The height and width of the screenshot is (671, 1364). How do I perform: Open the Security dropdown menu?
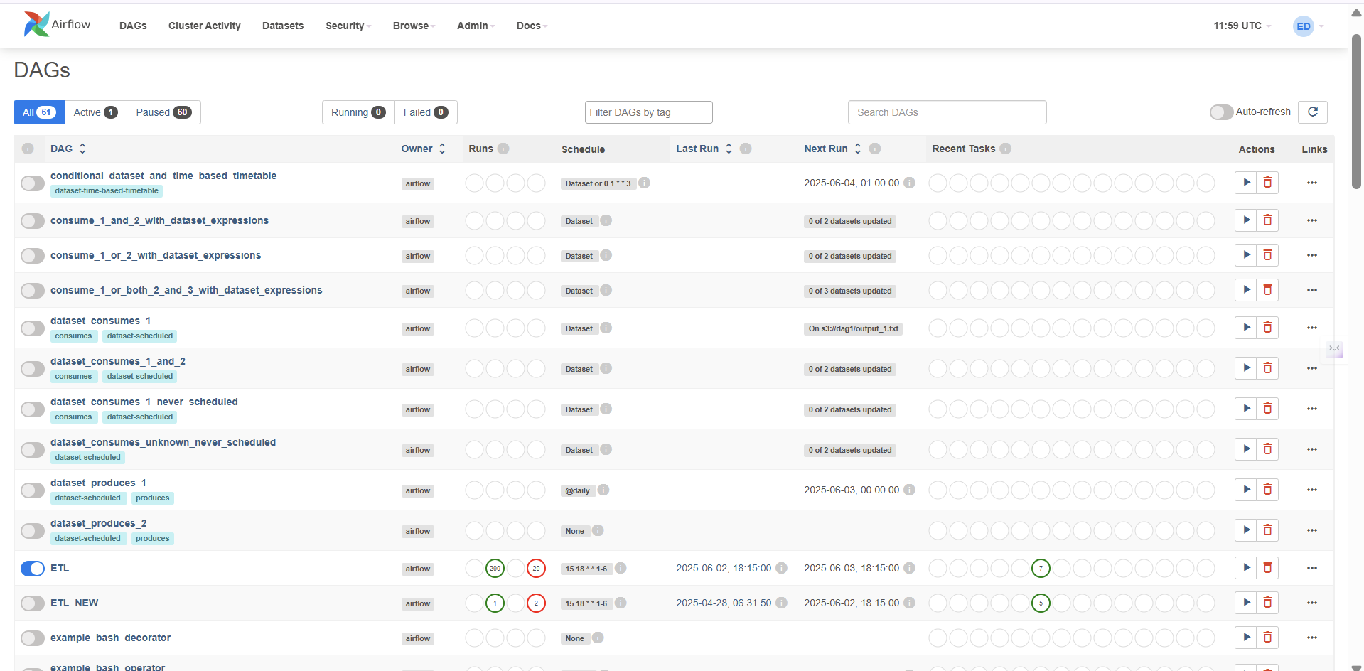pyautogui.click(x=348, y=26)
